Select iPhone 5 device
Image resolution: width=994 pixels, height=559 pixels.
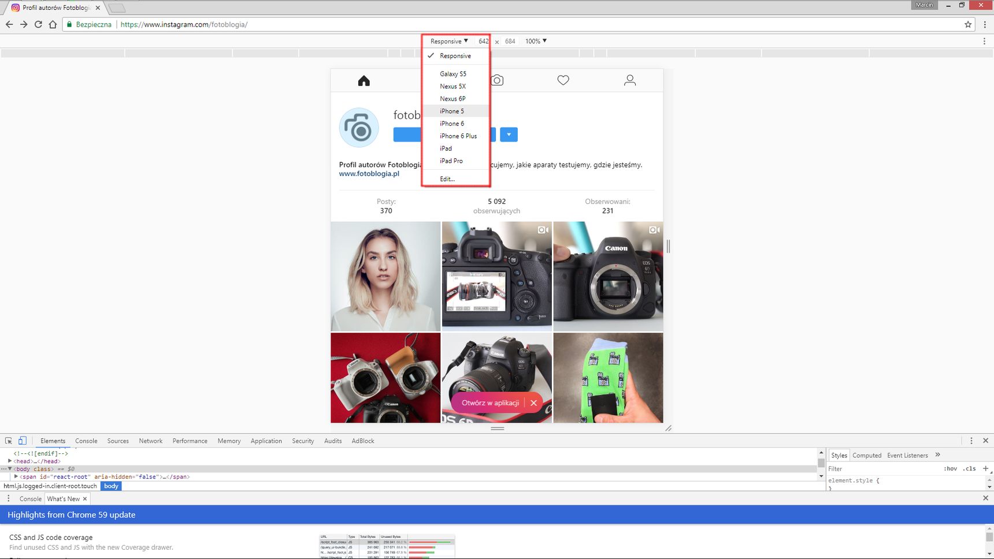click(x=456, y=111)
